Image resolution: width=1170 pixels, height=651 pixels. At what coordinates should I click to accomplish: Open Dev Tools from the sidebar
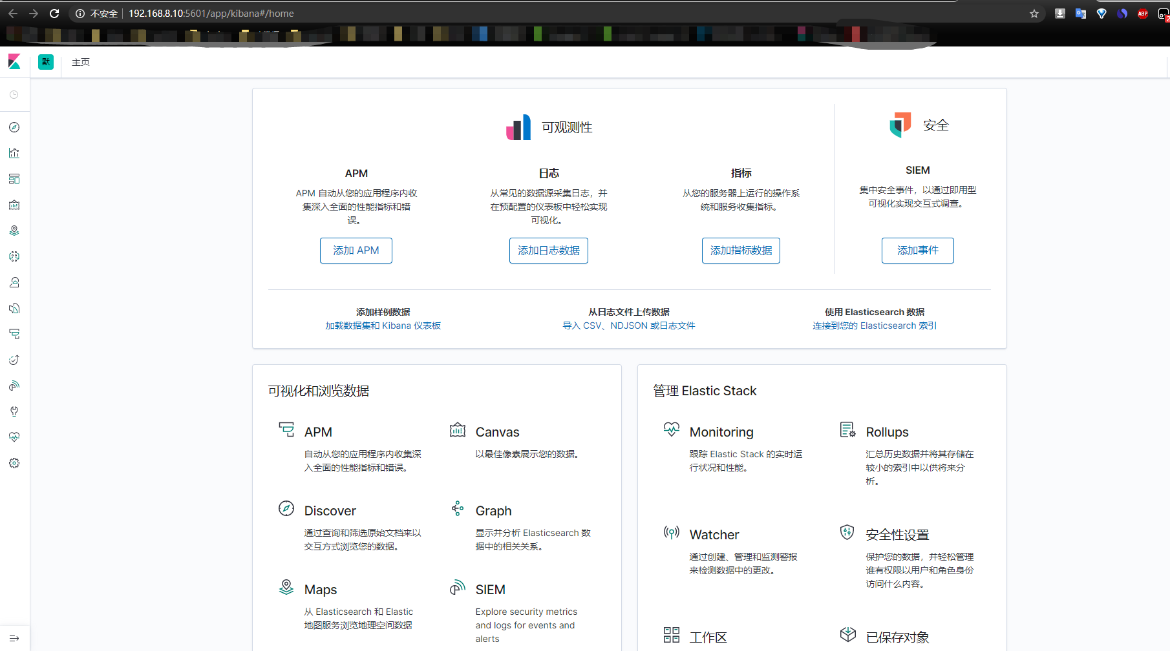14,411
